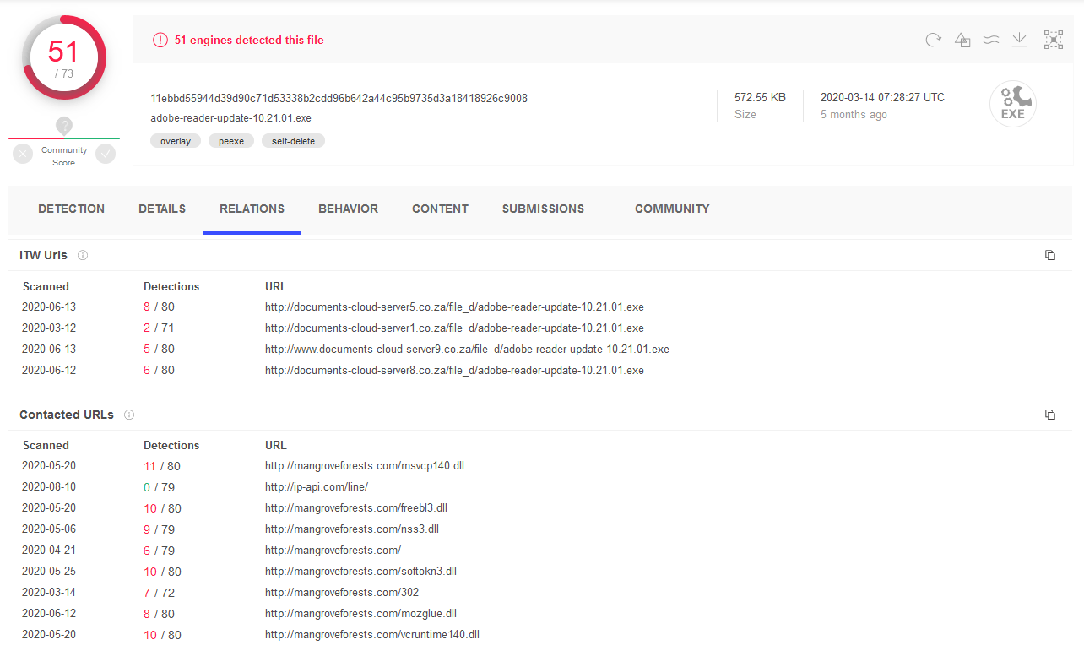Open the ip-api.com/line/ link

coord(317,486)
